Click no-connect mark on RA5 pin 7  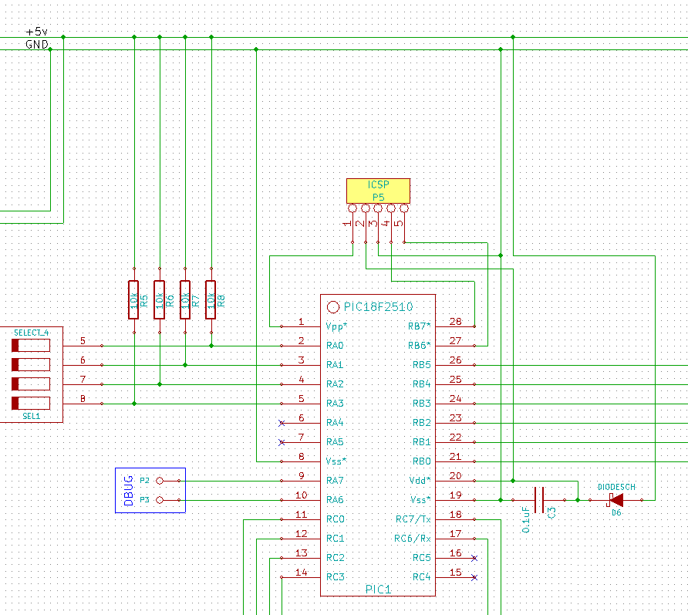tap(282, 442)
